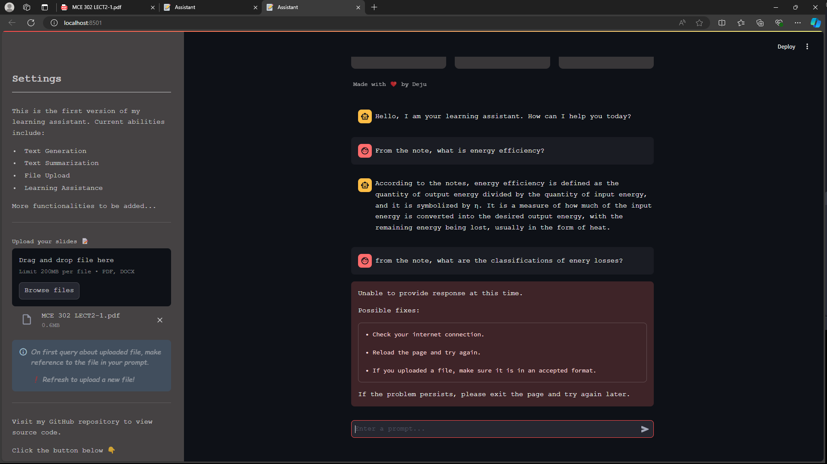This screenshot has height=464, width=827.
Task: Open the Collections icon
Action: tap(760, 23)
